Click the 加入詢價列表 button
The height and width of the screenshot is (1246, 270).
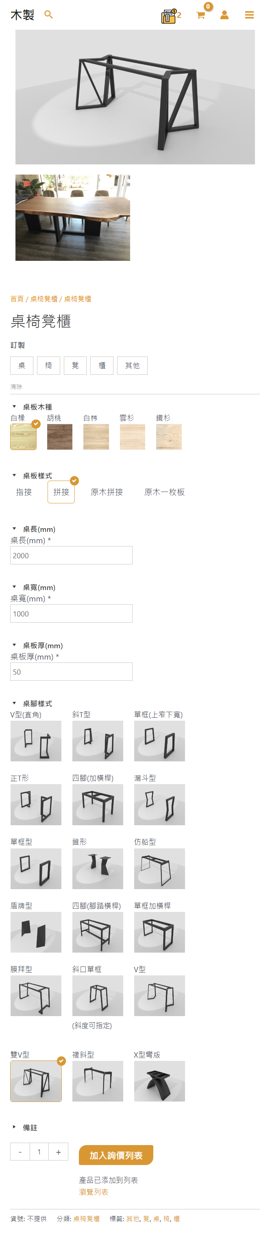pyautogui.click(x=119, y=1154)
